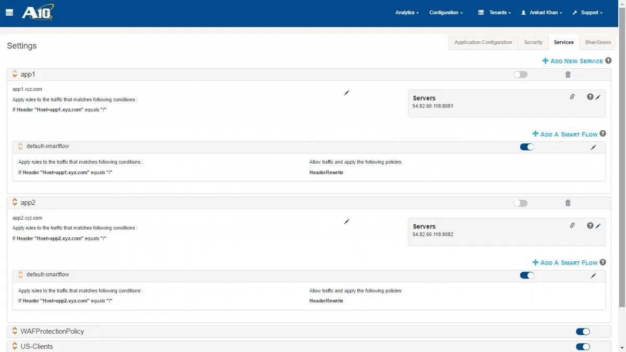Enable the app1 service toggle

520,75
